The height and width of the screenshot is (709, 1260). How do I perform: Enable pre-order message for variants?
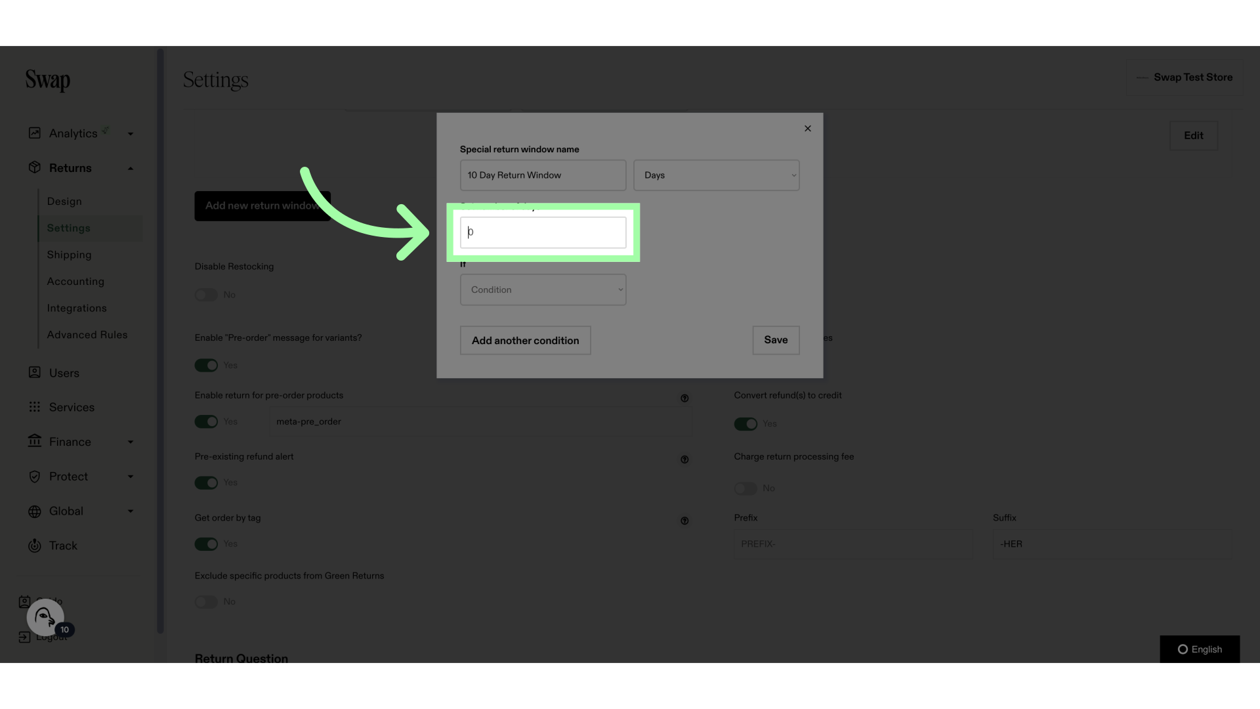[x=206, y=365]
